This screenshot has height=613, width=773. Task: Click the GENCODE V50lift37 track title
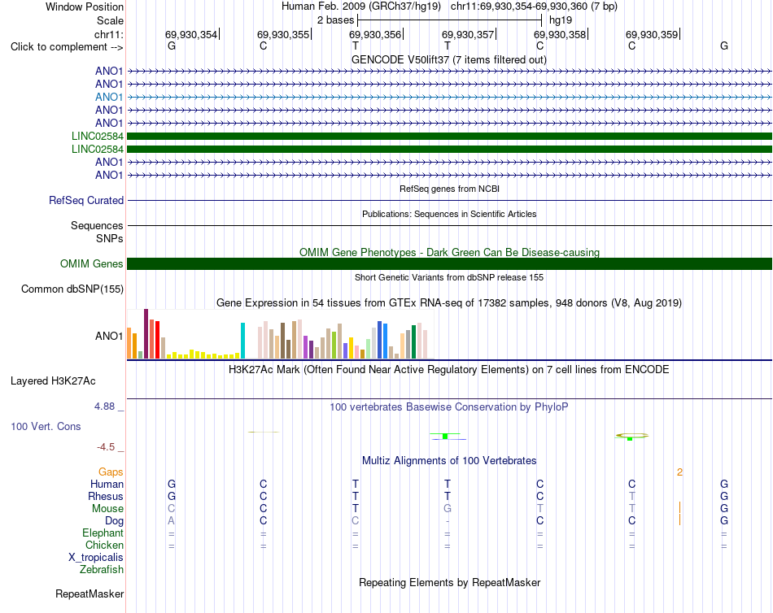[x=449, y=59]
